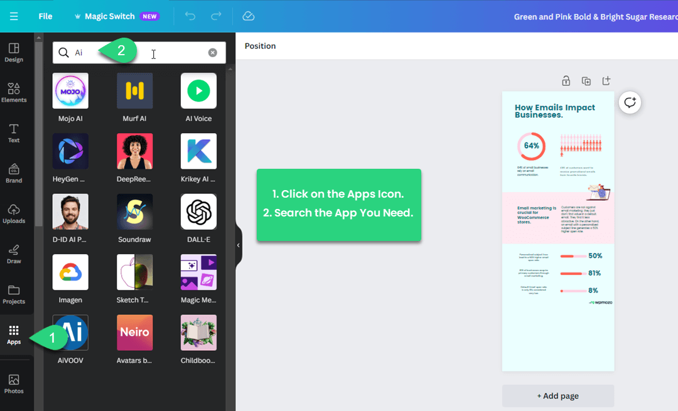Click the search magnifier icon
This screenshot has height=411, width=678.
pos(63,53)
